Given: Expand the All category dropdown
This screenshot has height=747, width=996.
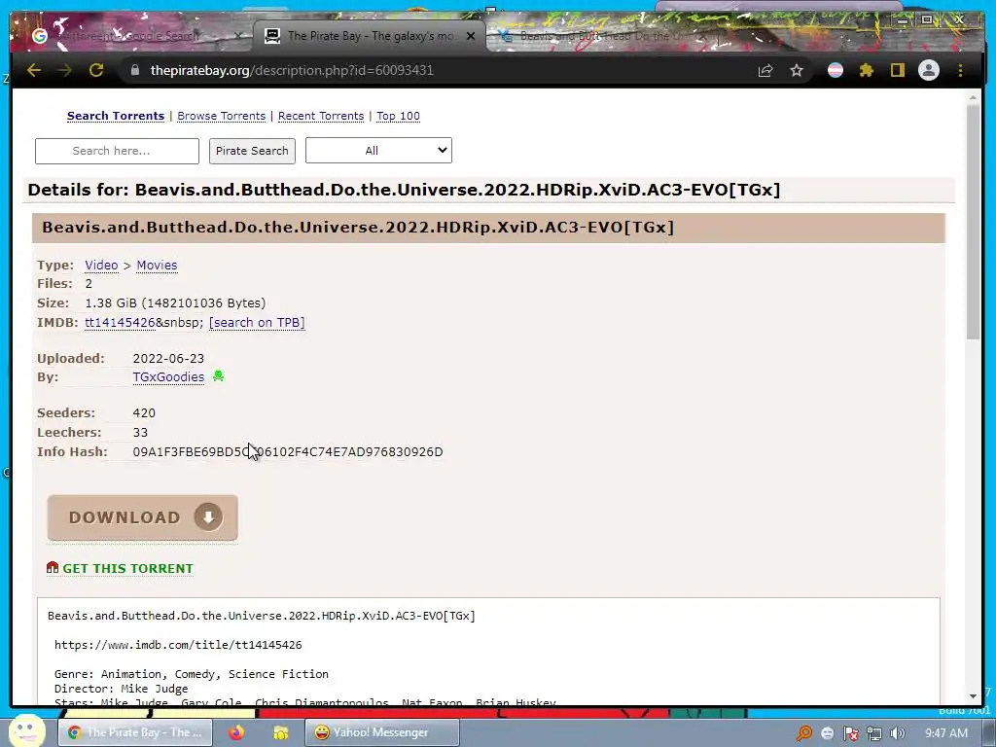Looking at the screenshot, I should [x=378, y=151].
